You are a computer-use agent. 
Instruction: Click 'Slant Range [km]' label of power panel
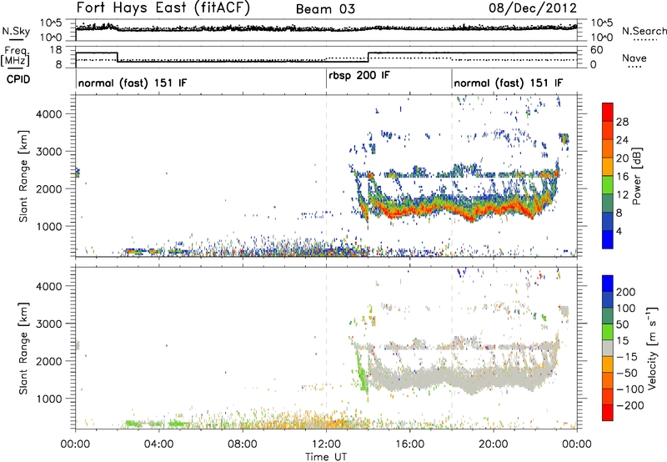23,177
